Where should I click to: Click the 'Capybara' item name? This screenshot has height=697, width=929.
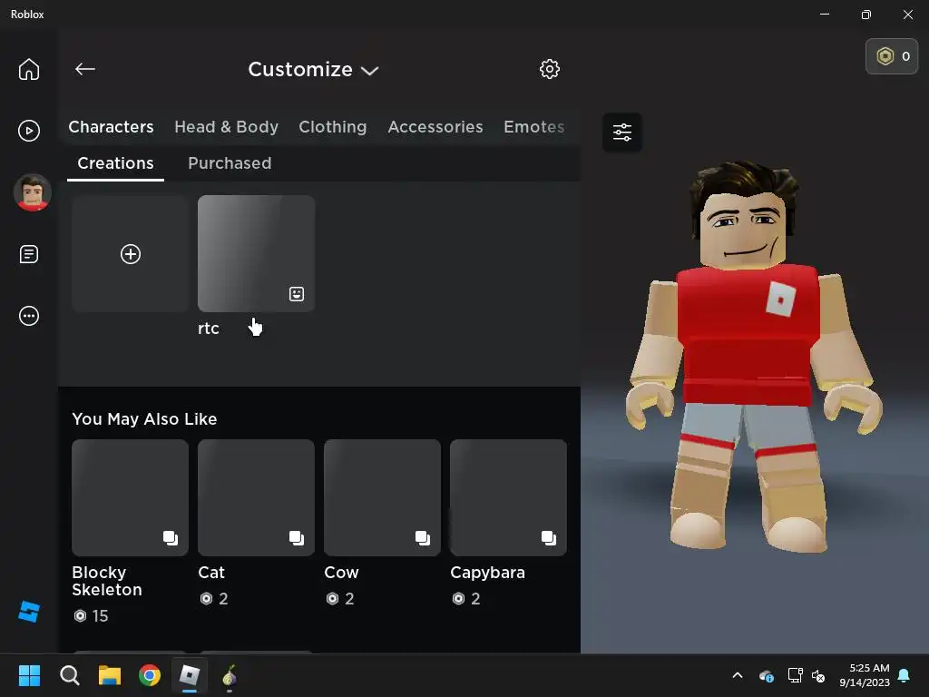[x=487, y=573]
